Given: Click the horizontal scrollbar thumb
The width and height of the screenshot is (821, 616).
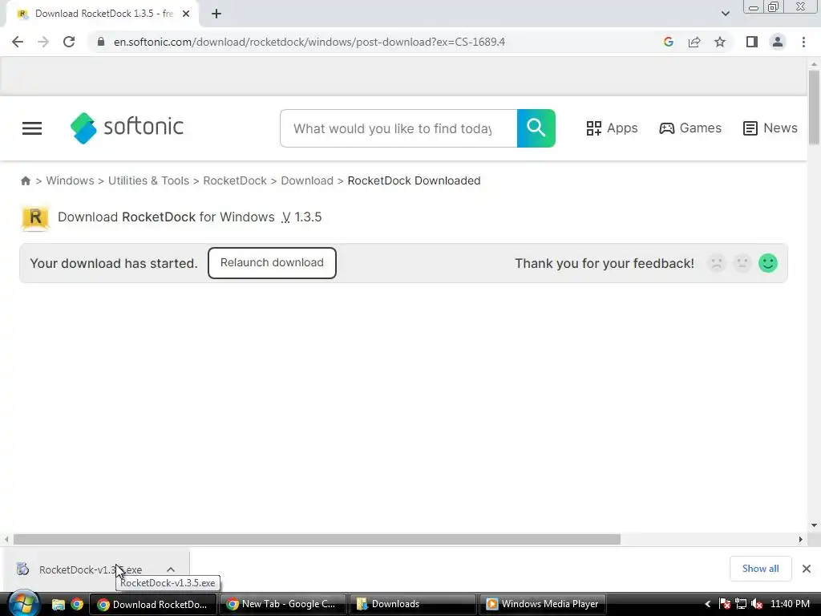Looking at the screenshot, I should pyautogui.click(x=317, y=539).
